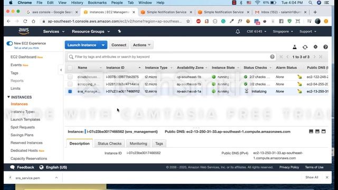Open the Services dropdown
The height and width of the screenshot is (190, 338).
[54, 32]
